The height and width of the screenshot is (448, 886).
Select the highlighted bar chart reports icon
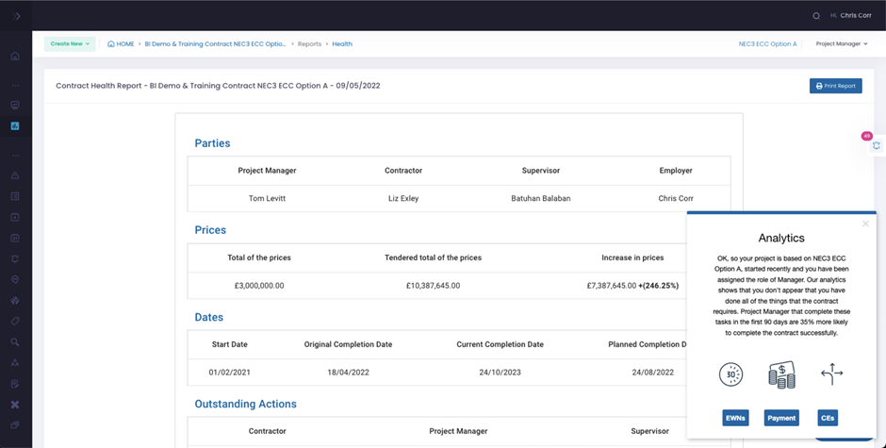click(15, 125)
